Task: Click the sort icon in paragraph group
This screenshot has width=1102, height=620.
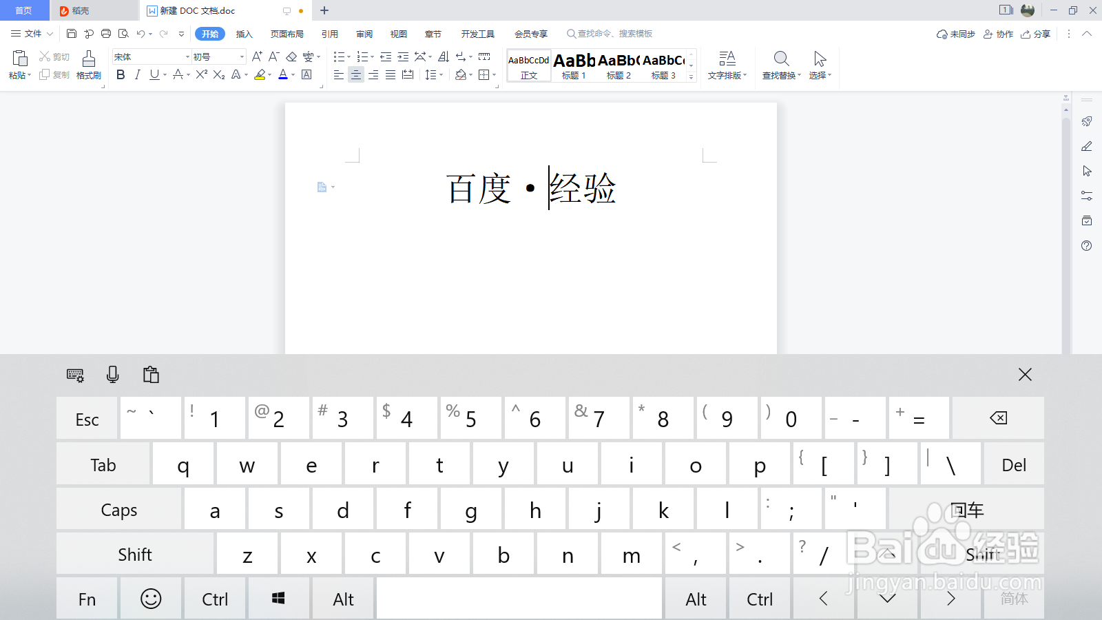Action: [444, 56]
